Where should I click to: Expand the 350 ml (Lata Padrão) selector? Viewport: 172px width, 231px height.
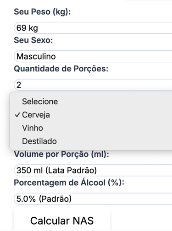[x=93, y=170]
